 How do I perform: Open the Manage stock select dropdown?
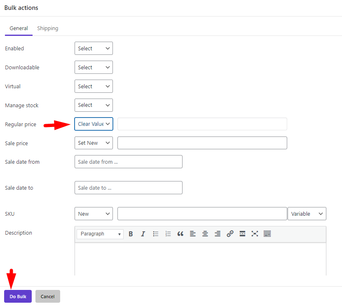point(94,105)
